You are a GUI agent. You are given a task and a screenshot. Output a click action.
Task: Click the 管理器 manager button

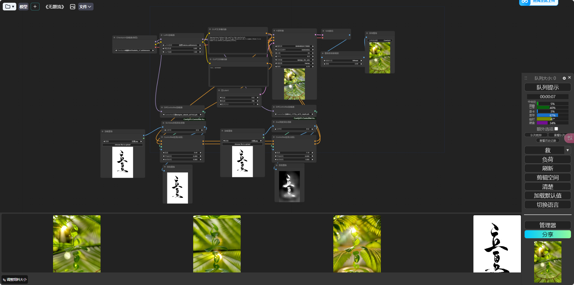548,225
